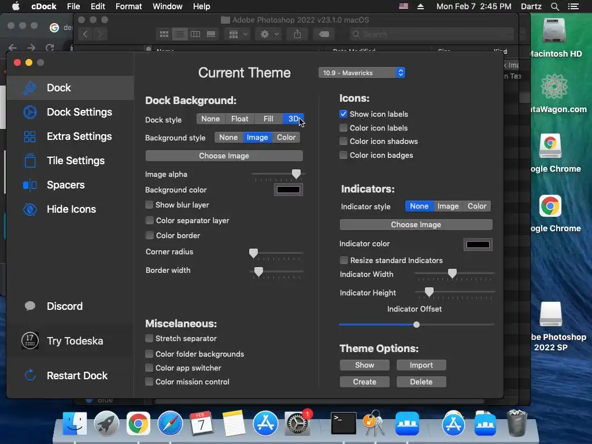Open Finder window action gear dropdown

point(269,34)
